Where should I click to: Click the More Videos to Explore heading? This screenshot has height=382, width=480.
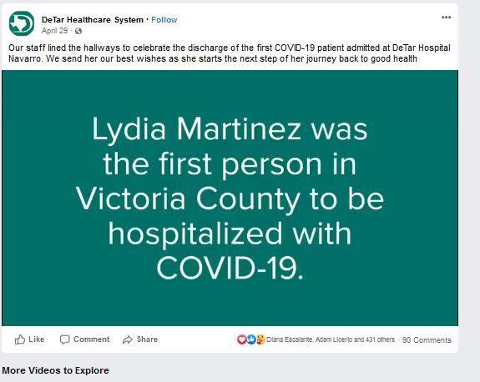tap(55, 370)
